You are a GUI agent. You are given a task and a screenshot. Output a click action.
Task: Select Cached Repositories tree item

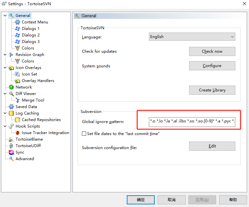41,120
